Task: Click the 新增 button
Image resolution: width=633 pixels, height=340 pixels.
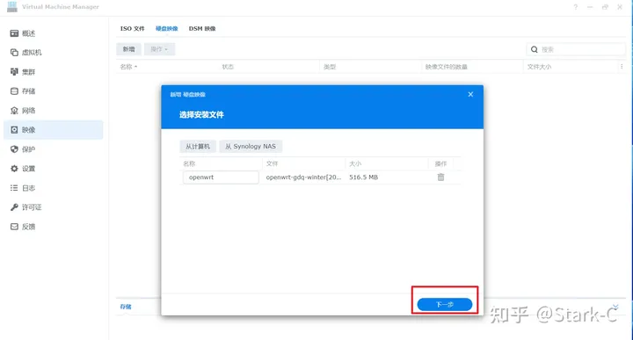Action: 128,49
